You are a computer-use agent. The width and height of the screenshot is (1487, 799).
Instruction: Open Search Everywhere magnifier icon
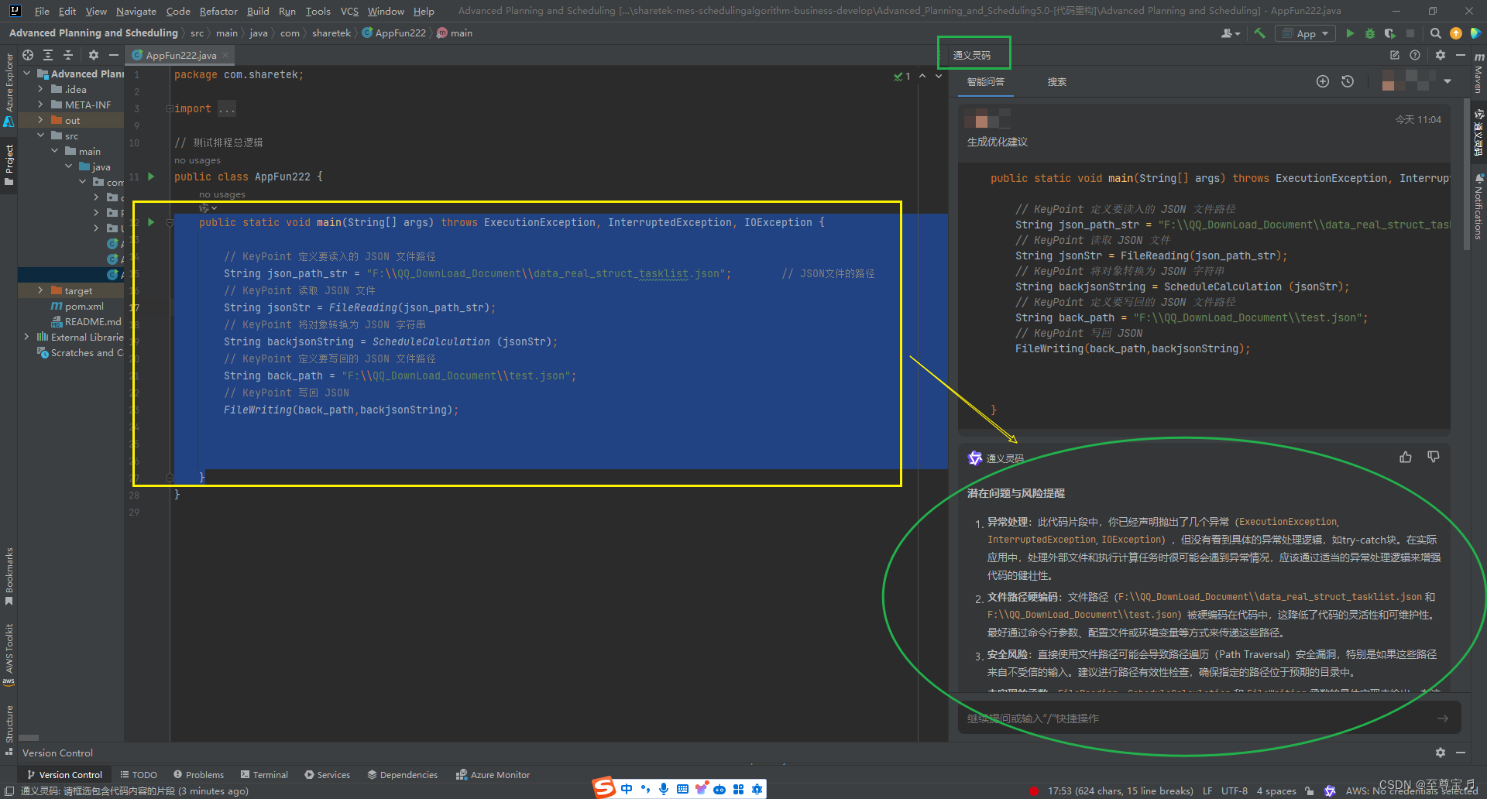pyautogui.click(x=1436, y=33)
